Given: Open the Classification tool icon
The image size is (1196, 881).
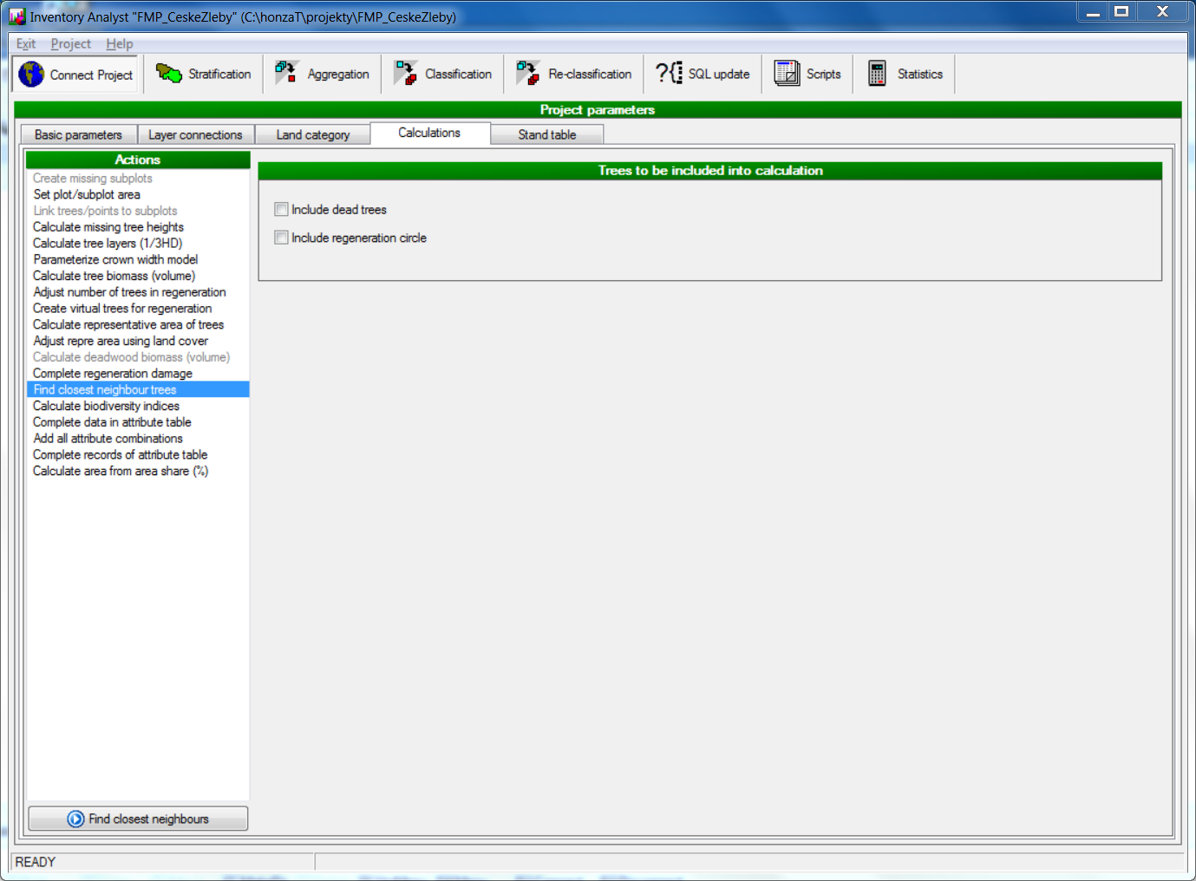Looking at the screenshot, I should [x=405, y=74].
